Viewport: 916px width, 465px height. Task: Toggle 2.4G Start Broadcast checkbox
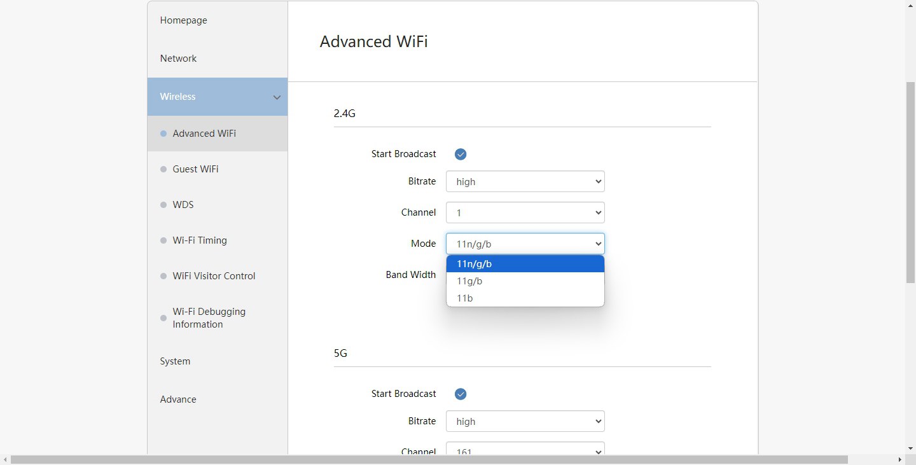[x=461, y=154]
